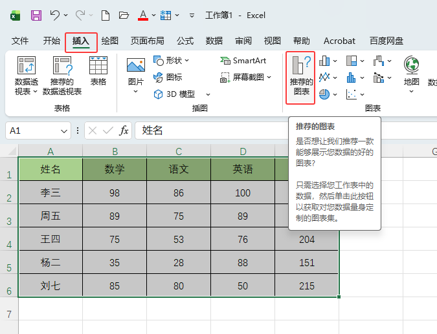Insert a 数据透视表 pivot table

point(26,76)
